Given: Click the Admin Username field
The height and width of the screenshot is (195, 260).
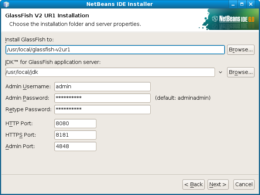Looking at the screenshot, I should [102, 86].
